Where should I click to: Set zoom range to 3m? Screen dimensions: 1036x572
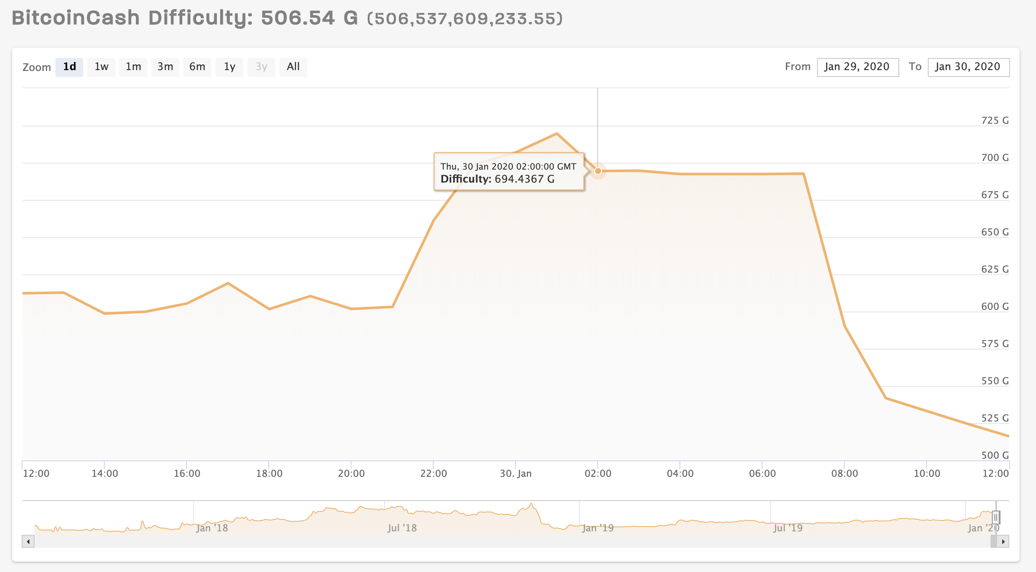coord(165,67)
